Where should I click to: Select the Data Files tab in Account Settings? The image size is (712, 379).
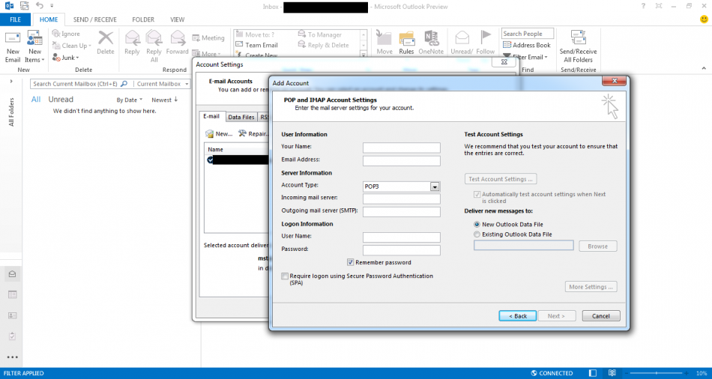click(241, 117)
